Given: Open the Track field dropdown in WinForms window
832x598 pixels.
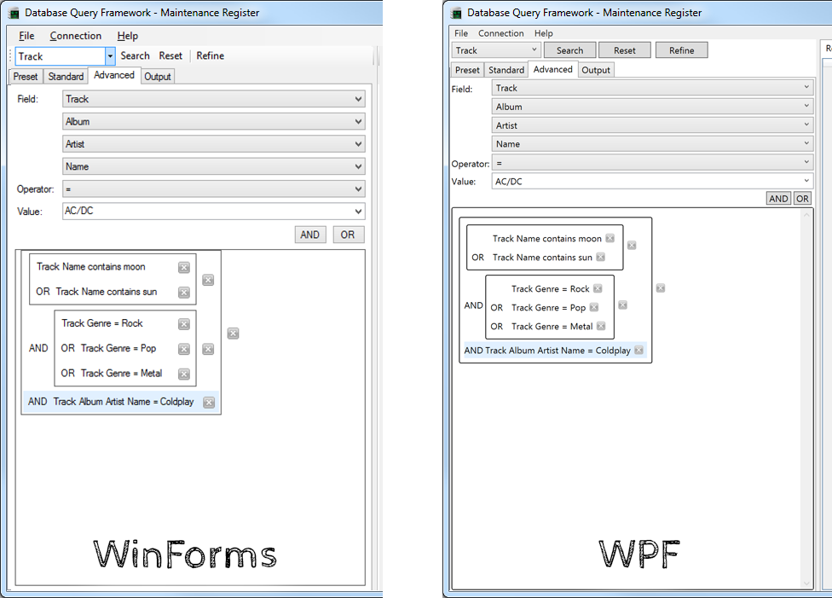Looking at the screenshot, I should click(213, 99).
